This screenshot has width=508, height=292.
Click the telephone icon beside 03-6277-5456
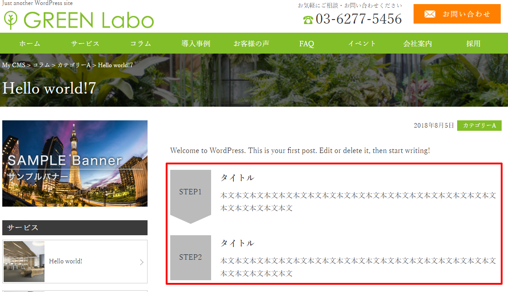pyautogui.click(x=308, y=20)
